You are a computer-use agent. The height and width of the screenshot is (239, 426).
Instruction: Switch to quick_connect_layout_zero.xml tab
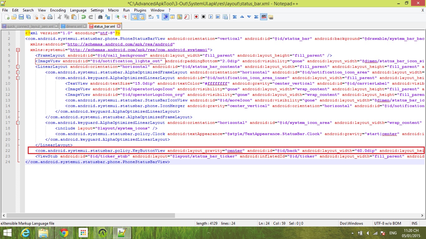30,26
